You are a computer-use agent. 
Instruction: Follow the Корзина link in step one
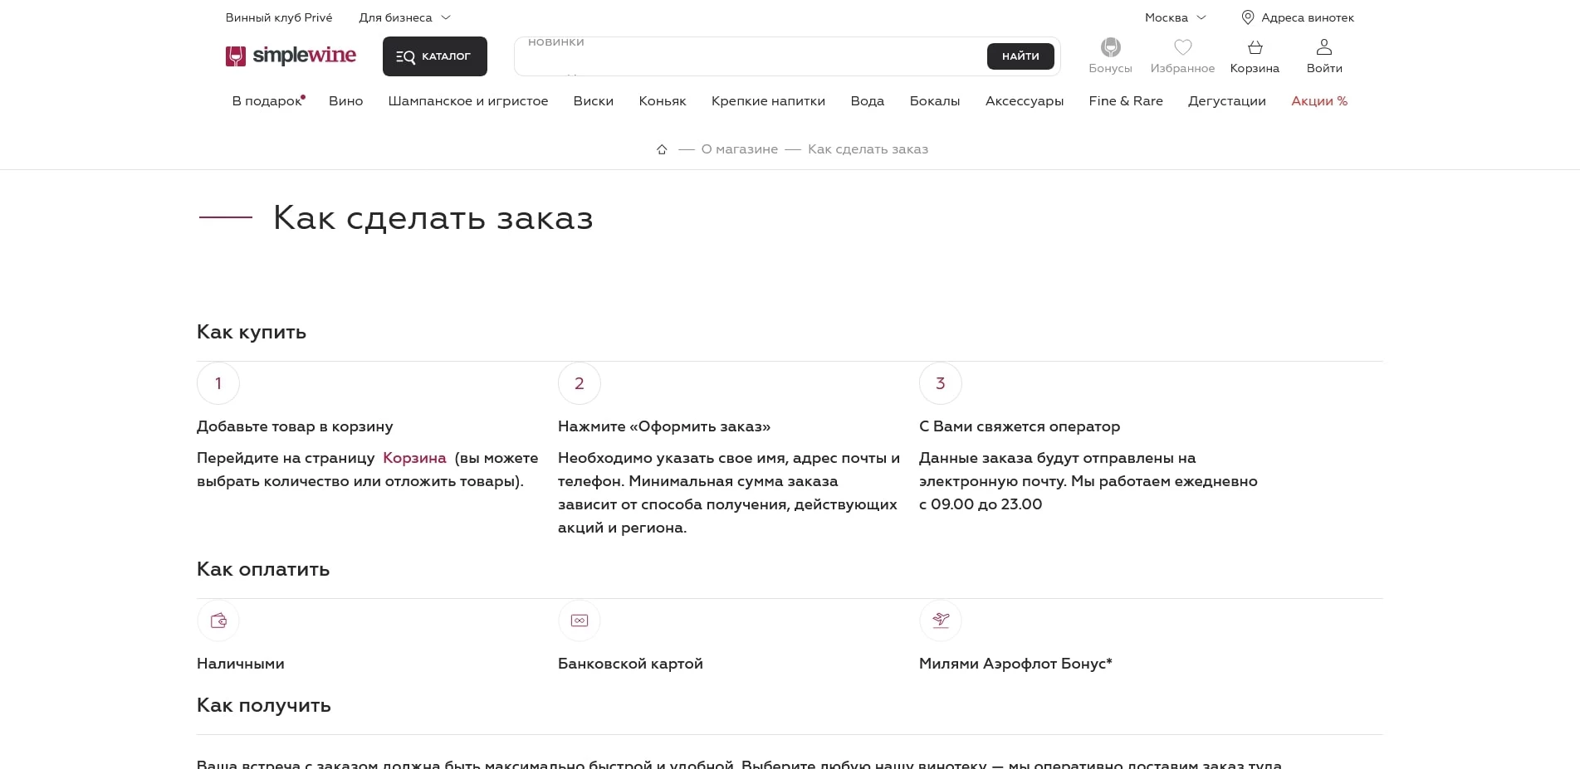pos(414,458)
